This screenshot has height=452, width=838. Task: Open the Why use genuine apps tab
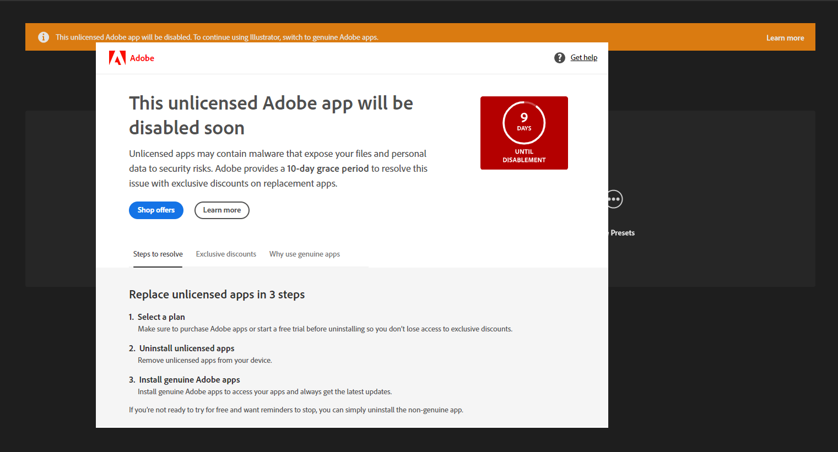click(304, 254)
